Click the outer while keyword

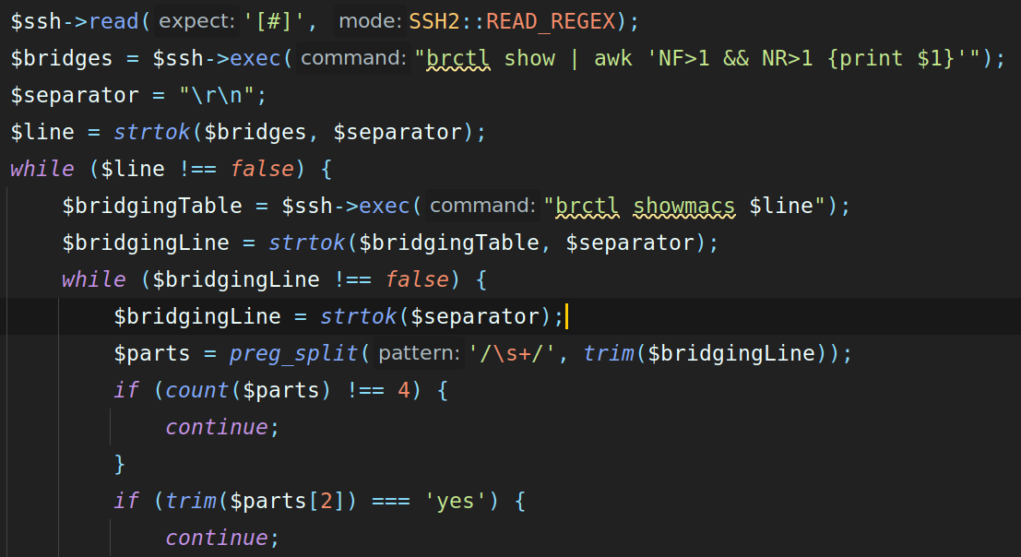(42, 169)
